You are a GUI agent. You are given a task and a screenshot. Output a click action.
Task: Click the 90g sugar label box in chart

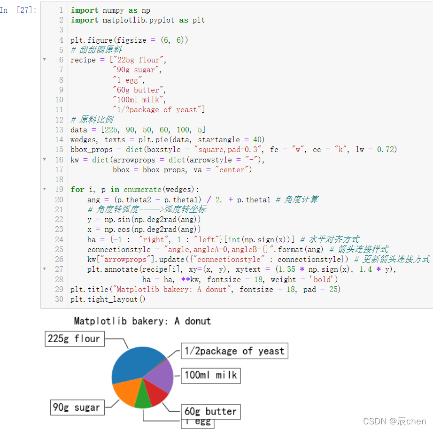coord(77,407)
